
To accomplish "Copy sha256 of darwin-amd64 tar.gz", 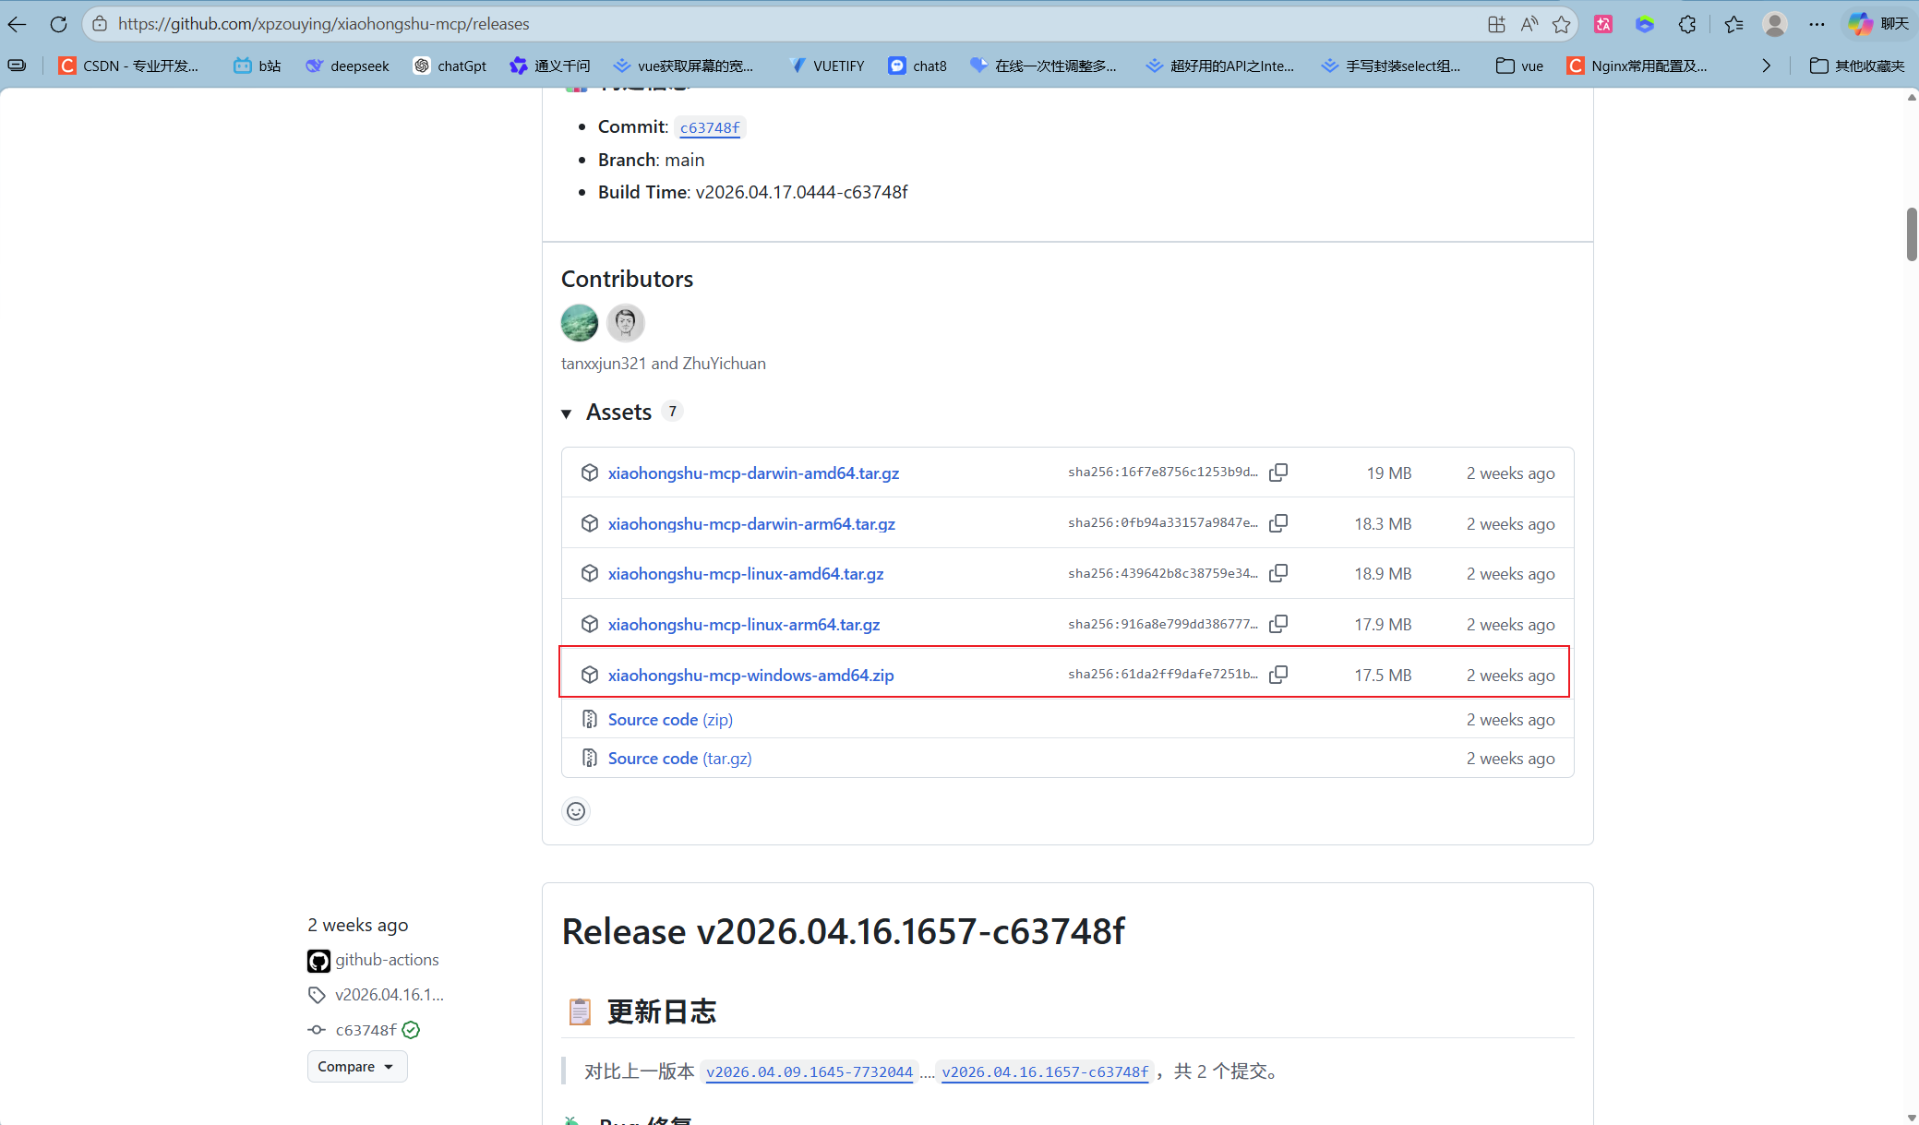I will [1278, 473].
